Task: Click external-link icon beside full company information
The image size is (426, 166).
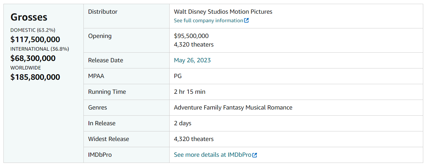Action: [x=246, y=21]
